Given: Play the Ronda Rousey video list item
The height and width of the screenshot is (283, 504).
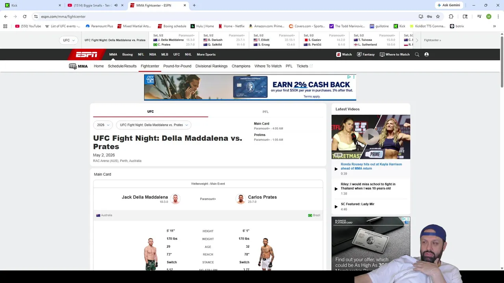Looking at the screenshot, I should [x=371, y=168].
